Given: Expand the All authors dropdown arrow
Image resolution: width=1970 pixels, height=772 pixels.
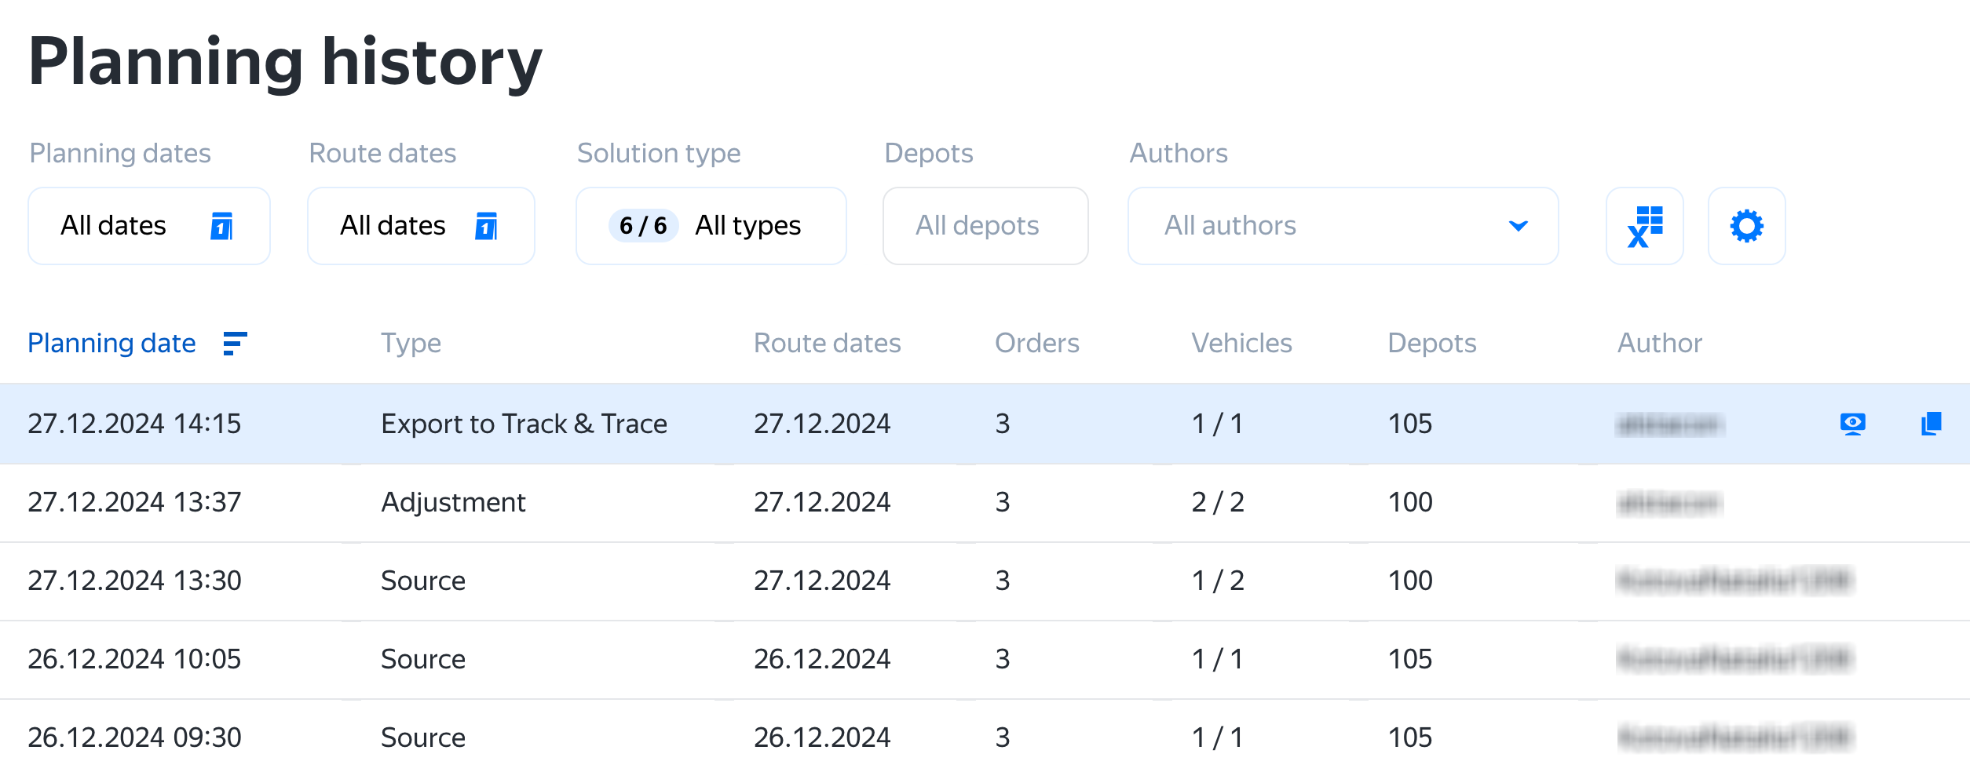Looking at the screenshot, I should tap(1518, 226).
